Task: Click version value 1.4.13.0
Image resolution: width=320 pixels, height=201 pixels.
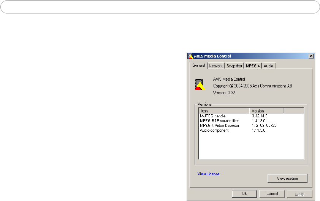Action: (258, 121)
